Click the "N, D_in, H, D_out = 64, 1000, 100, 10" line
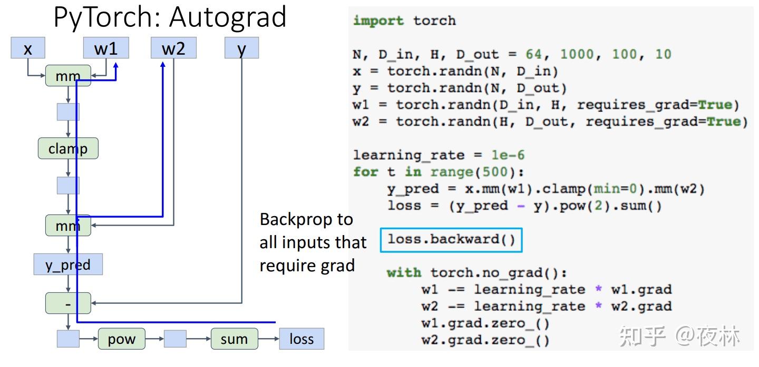Image resolution: width=759 pixels, height=367 pixels. pos(512,54)
